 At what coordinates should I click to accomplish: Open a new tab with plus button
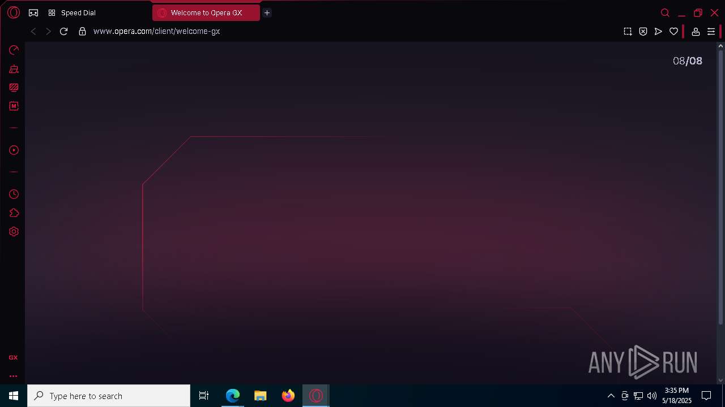267,12
